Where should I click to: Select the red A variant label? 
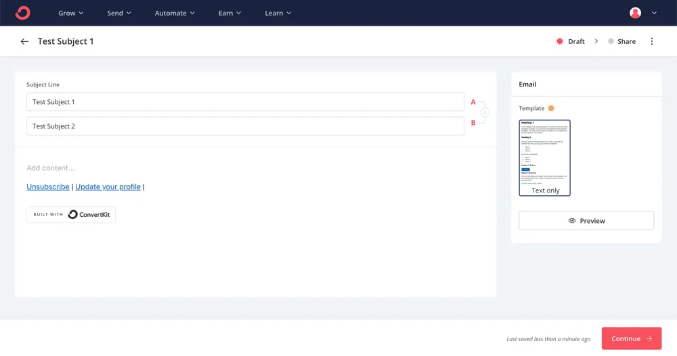click(473, 102)
